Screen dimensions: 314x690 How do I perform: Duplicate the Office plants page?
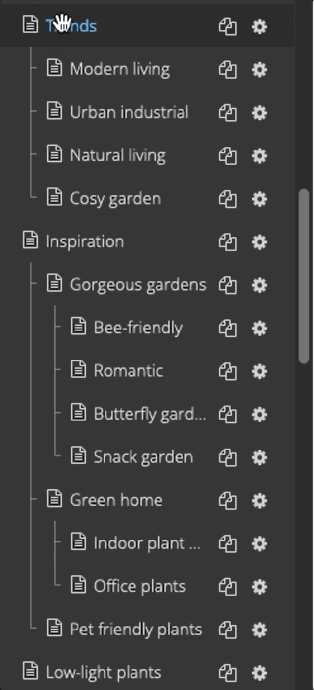227,587
